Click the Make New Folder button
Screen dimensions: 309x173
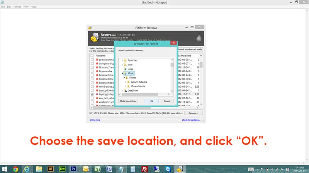pyautogui.click(x=128, y=101)
